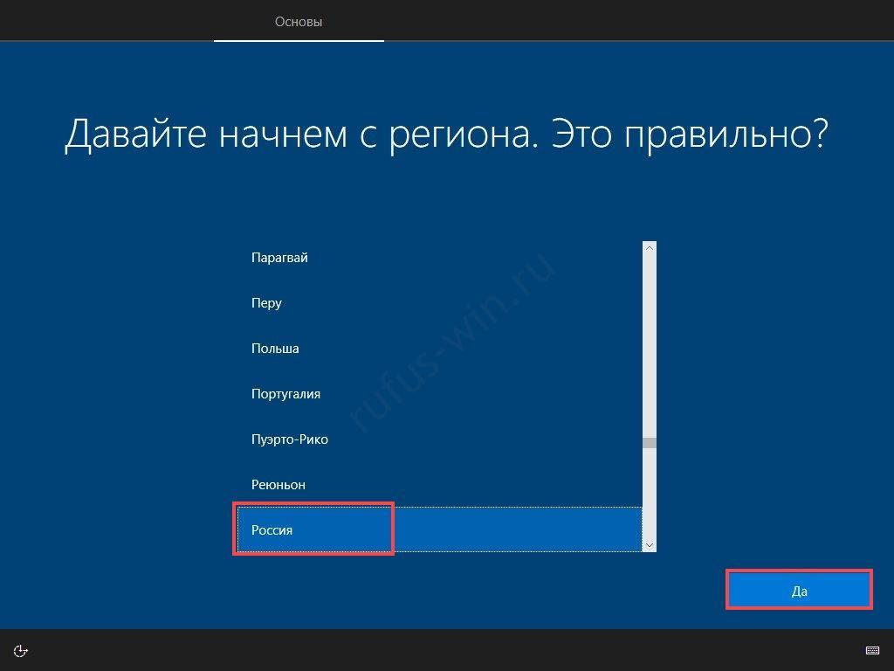894x671 pixels.
Task: Select Пуэрто-Рико as the region
Action: point(440,439)
